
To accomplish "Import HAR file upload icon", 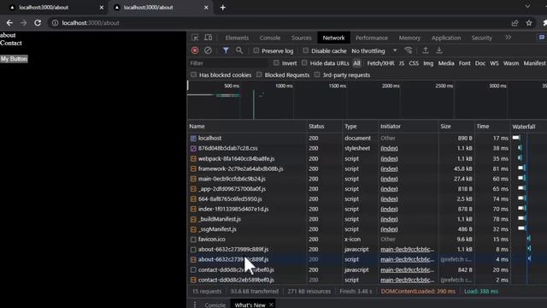I will pos(426,50).
